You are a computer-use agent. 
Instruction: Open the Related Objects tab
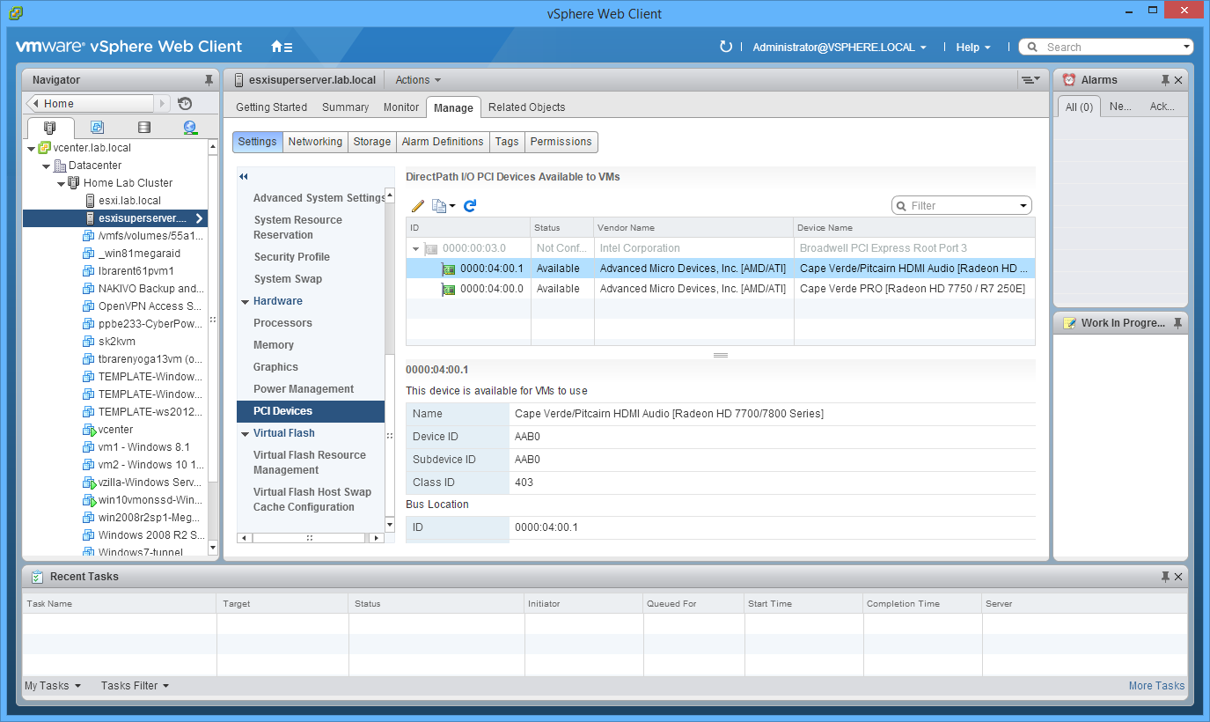coord(527,107)
